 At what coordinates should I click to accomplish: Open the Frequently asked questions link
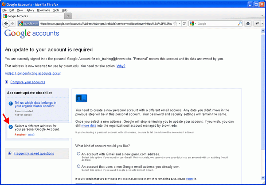tap(34, 153)
